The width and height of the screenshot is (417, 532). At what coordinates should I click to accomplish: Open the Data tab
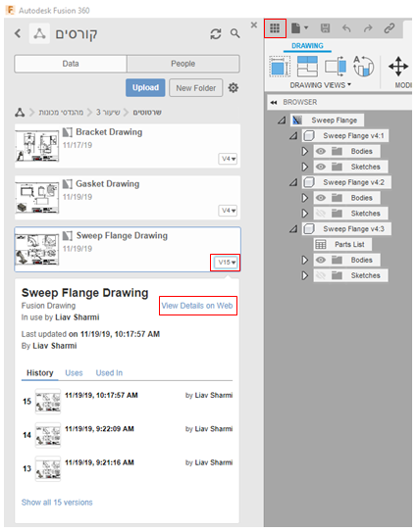[71, 64]
